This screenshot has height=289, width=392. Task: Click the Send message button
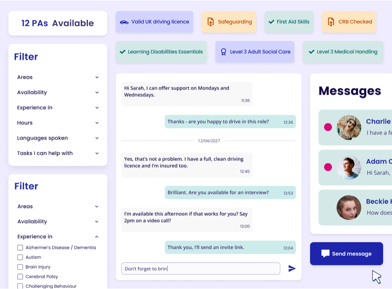click(346, 254)
